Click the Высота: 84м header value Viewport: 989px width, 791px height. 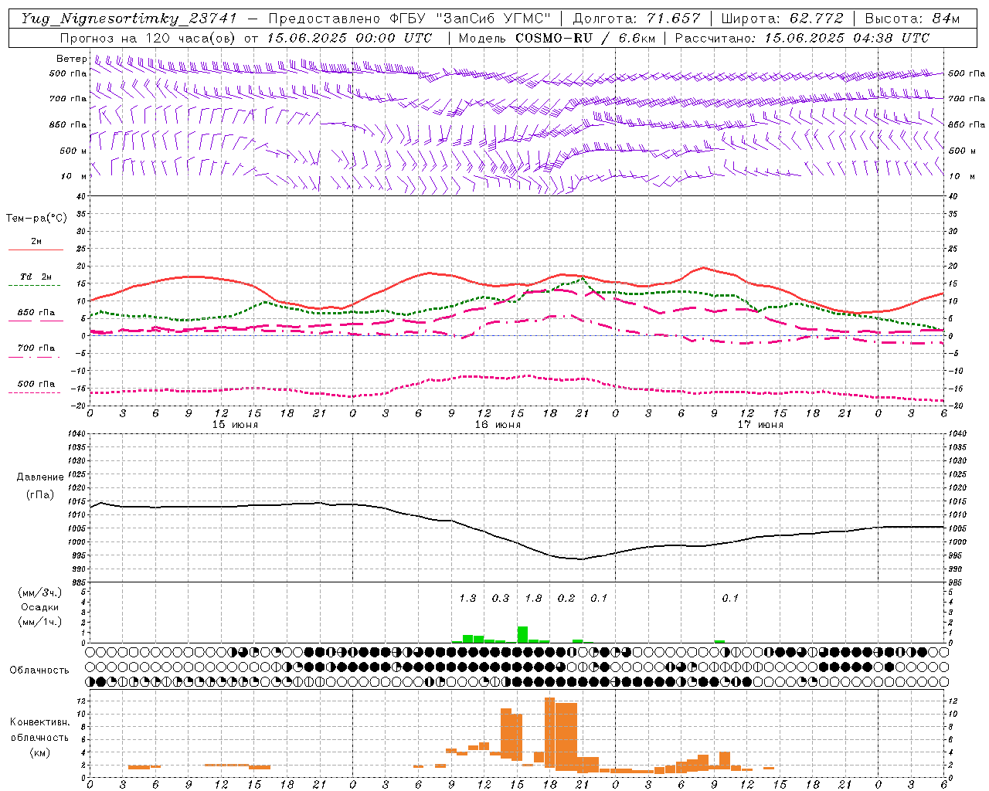point(912,19)
